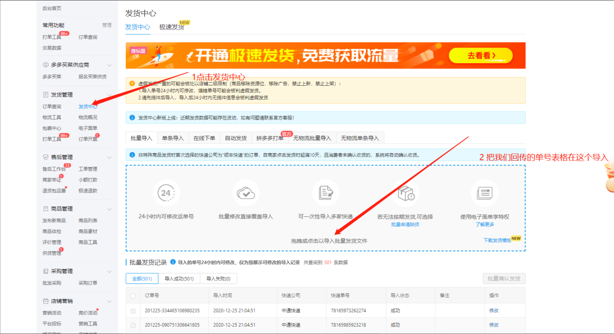Click the document icon beside 发货管理 heading

click(x=46, y=95)
